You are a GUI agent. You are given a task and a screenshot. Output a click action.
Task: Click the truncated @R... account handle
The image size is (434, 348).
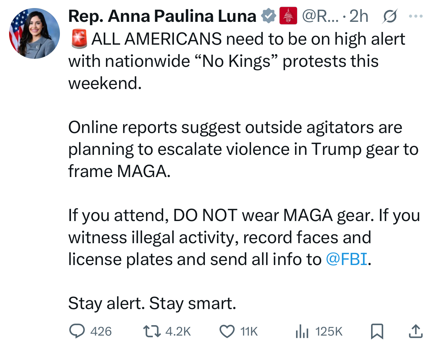pyautogui.click(x=320, y=16)
